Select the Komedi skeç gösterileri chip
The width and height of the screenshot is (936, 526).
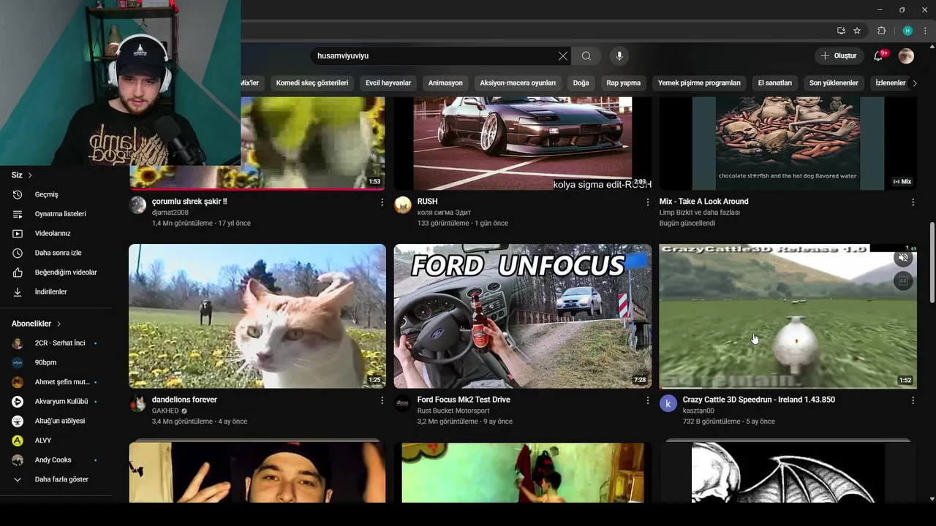312,83
